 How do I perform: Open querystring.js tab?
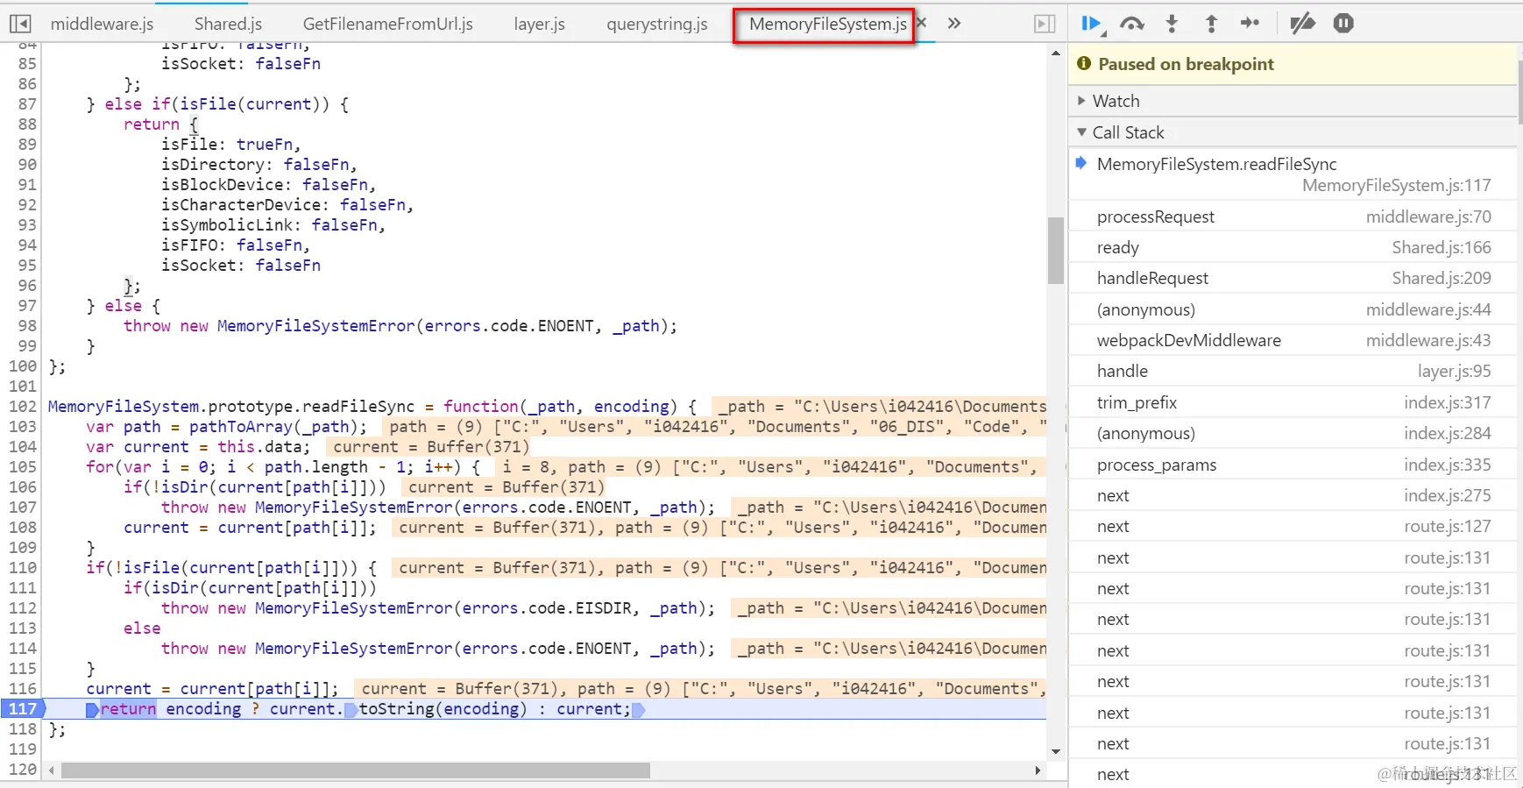[656, 24]
